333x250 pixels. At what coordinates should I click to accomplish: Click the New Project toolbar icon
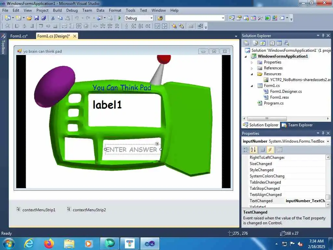click(8, 18)
